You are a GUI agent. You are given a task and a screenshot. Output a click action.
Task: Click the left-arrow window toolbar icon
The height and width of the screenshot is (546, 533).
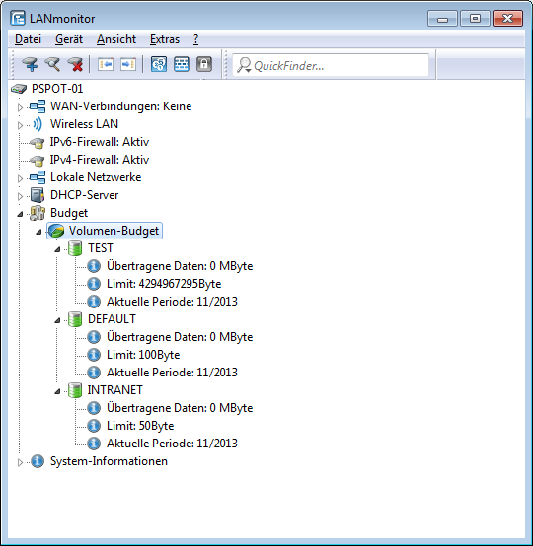[x=106, y=65]
